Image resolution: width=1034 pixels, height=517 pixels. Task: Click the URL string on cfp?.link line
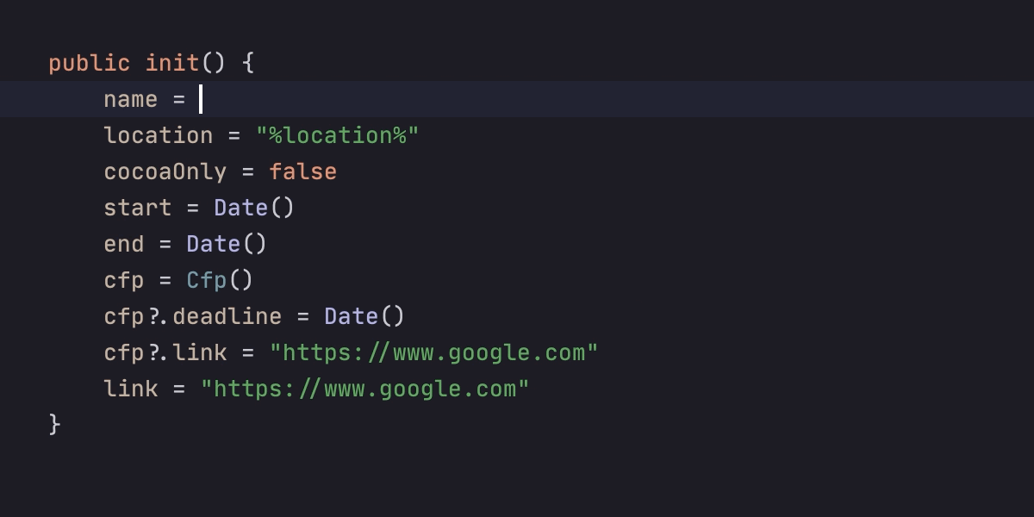433,352
